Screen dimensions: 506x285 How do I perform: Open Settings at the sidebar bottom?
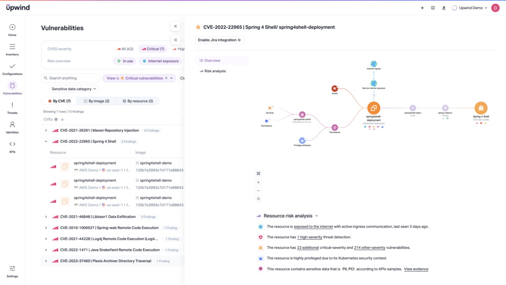12,271
